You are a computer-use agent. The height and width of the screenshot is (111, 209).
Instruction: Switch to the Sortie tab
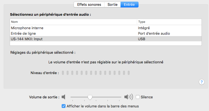point(113,4)
